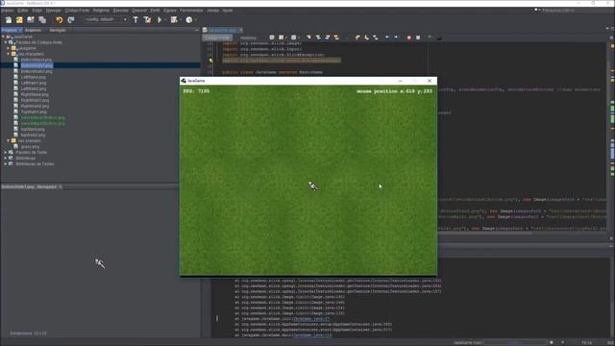Build the project with the hammer icon
The image size is (615, 346).
click(135, 19)
